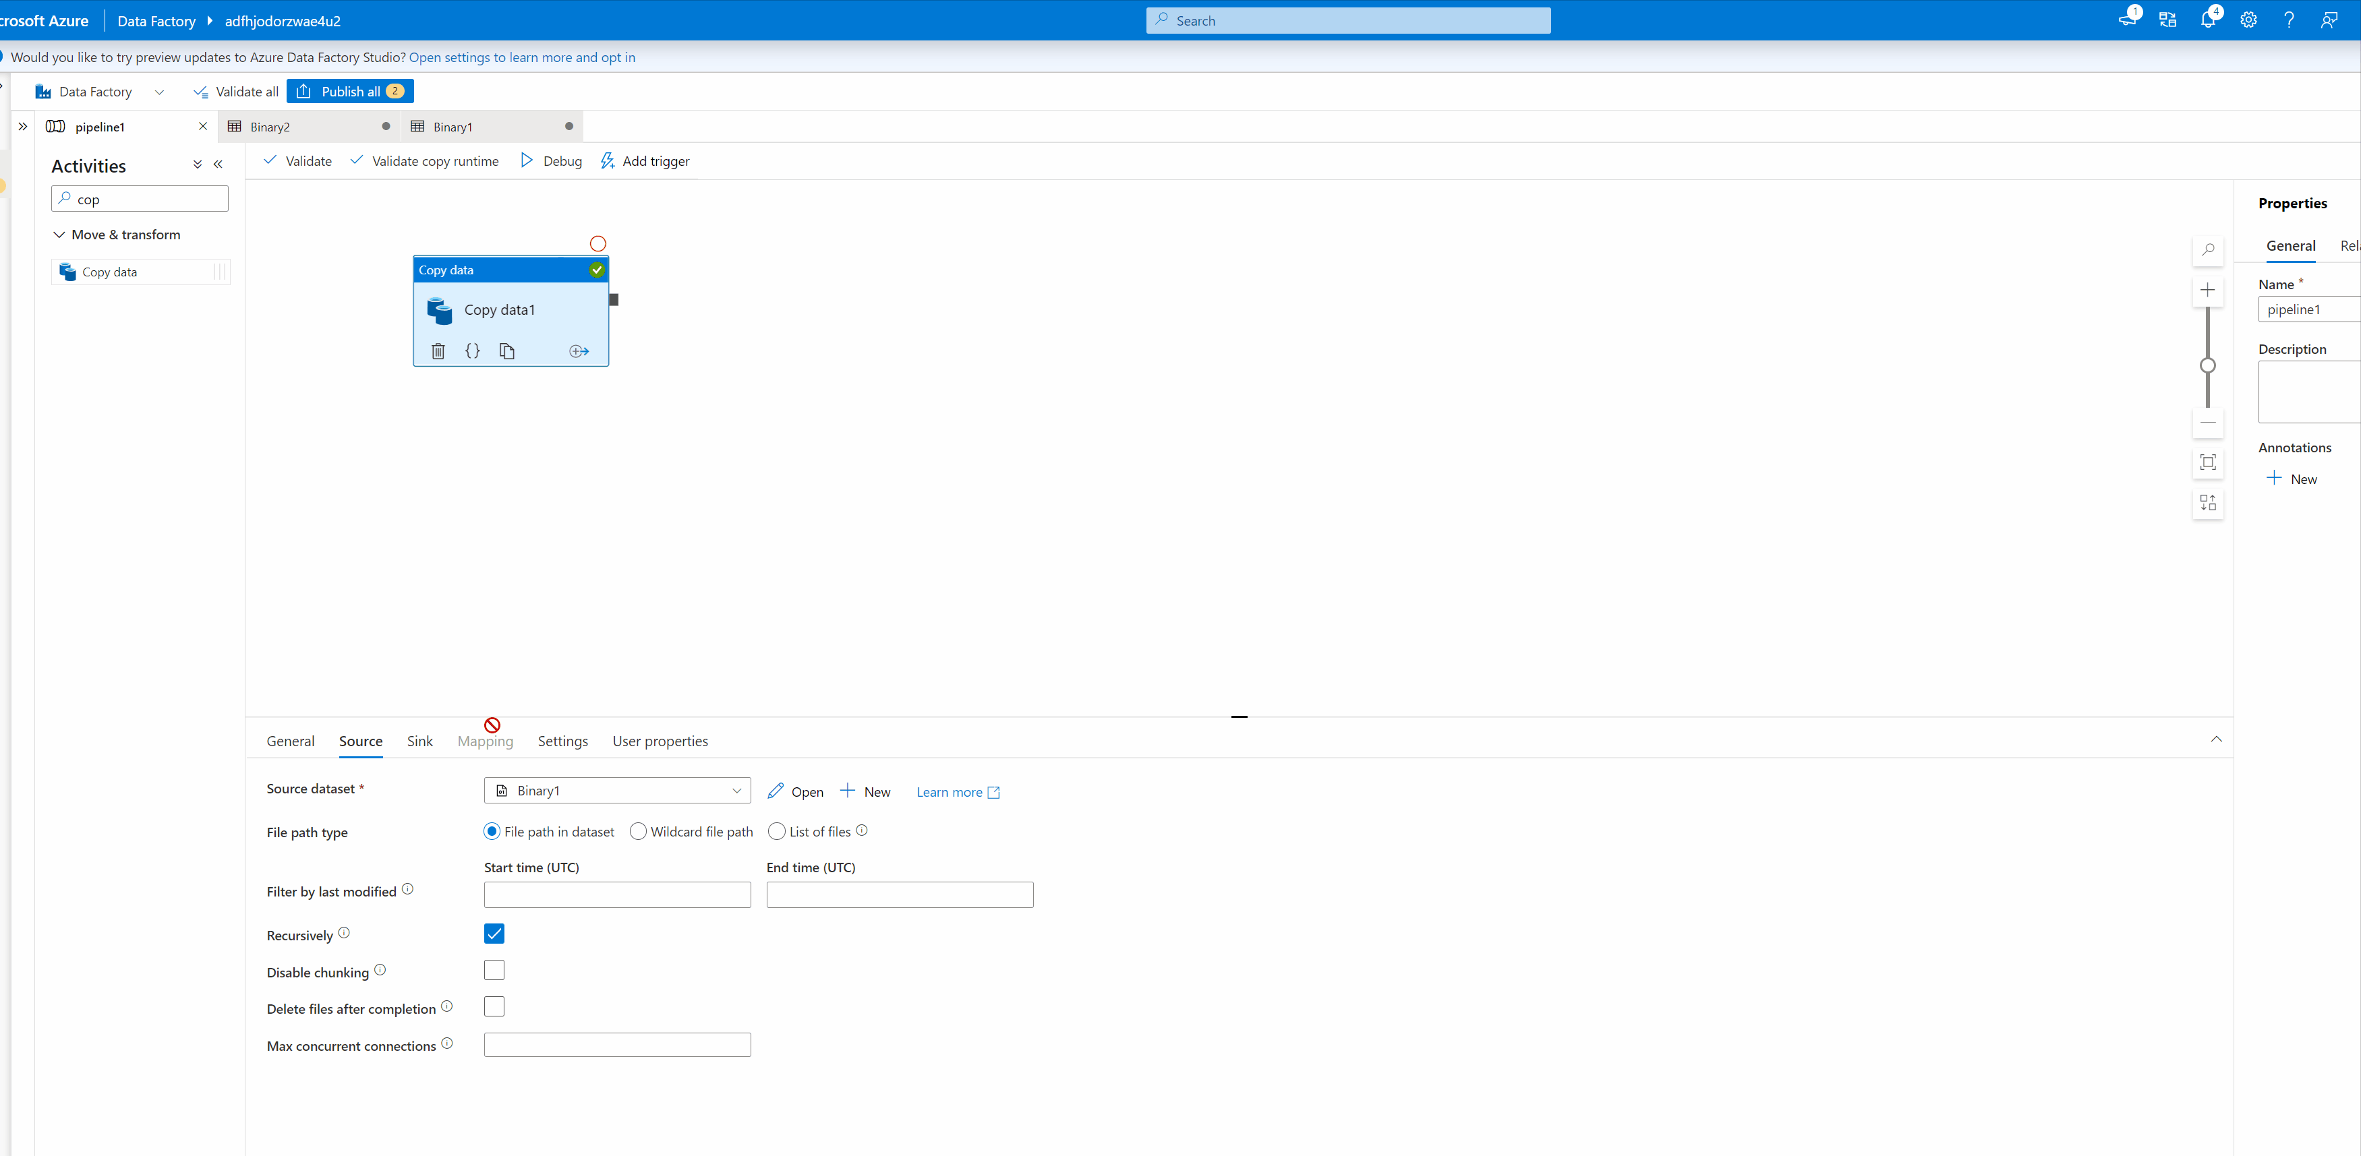Open the notifications bell icon

[2209, 20]
